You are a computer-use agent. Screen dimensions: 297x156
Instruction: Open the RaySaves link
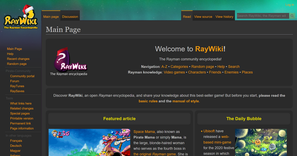click(x=17, y=91)
